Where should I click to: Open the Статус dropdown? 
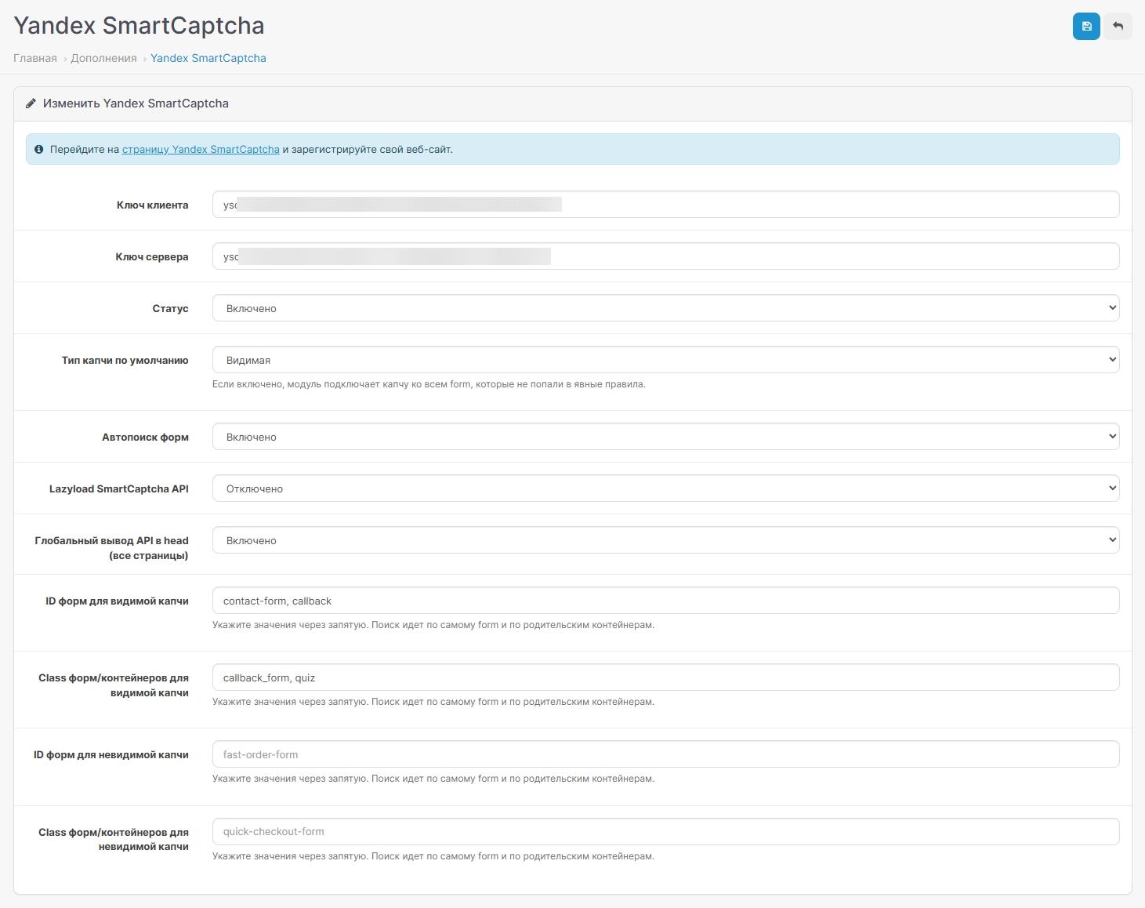(x=665, y=308)
